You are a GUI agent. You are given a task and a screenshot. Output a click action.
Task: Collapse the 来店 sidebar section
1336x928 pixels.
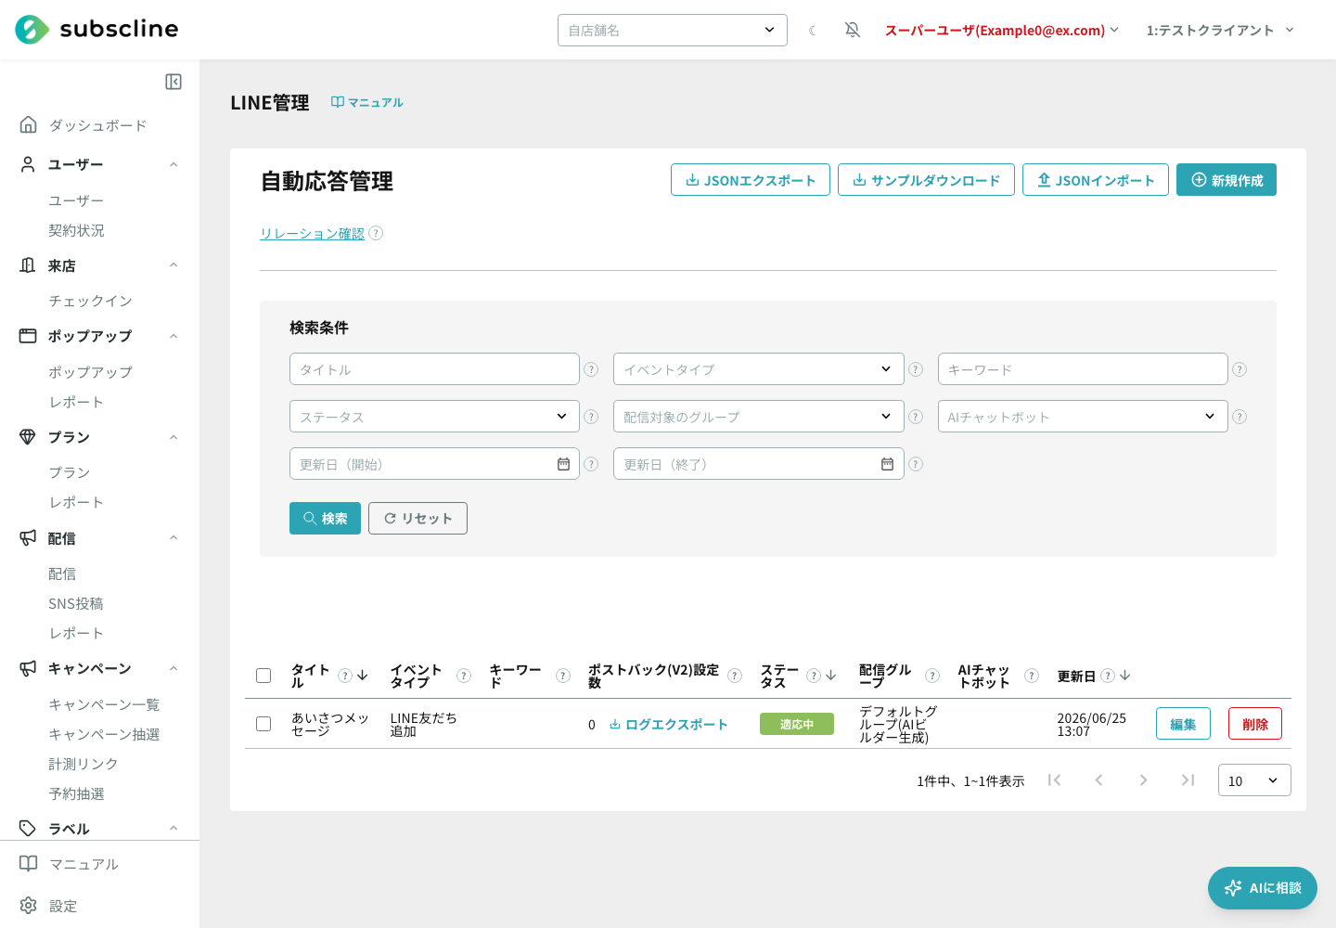173,265
